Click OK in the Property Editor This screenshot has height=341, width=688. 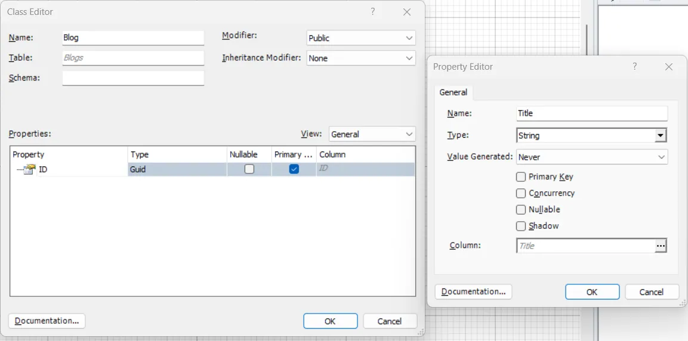592,292
